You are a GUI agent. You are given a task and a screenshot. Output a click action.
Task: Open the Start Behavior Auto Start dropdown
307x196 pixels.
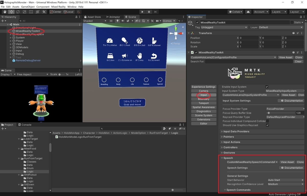tap(286, 180)
